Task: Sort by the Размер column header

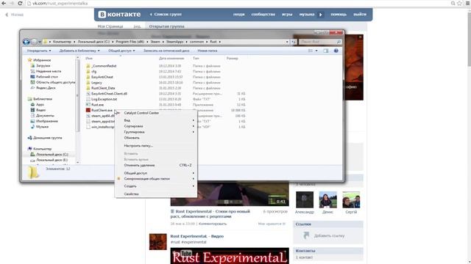Action: (233, 59)
